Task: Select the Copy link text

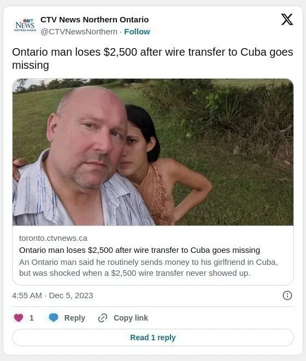Action: coord(131,318)
